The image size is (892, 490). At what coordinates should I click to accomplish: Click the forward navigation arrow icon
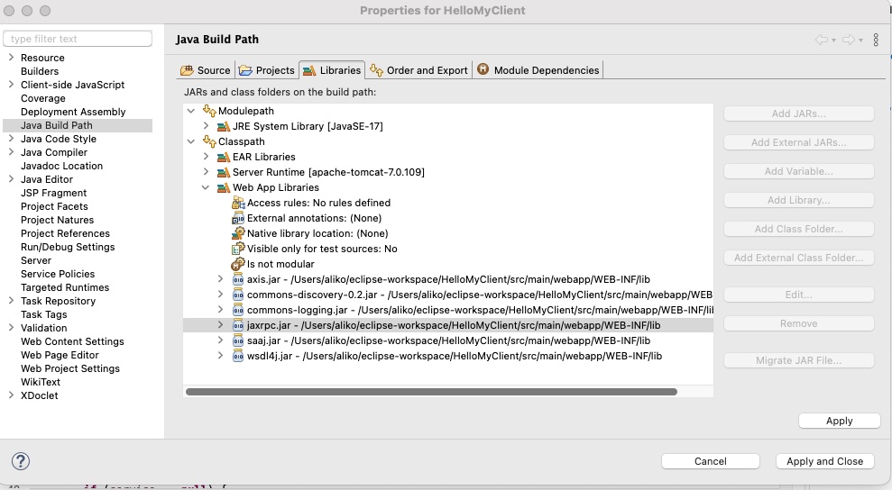tap(848, 40)
